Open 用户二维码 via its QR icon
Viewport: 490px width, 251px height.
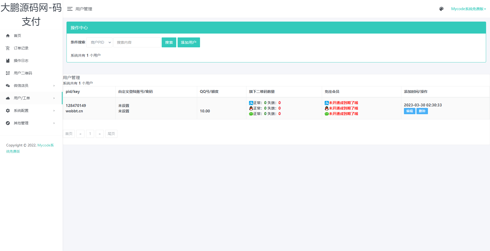point(8,73)
